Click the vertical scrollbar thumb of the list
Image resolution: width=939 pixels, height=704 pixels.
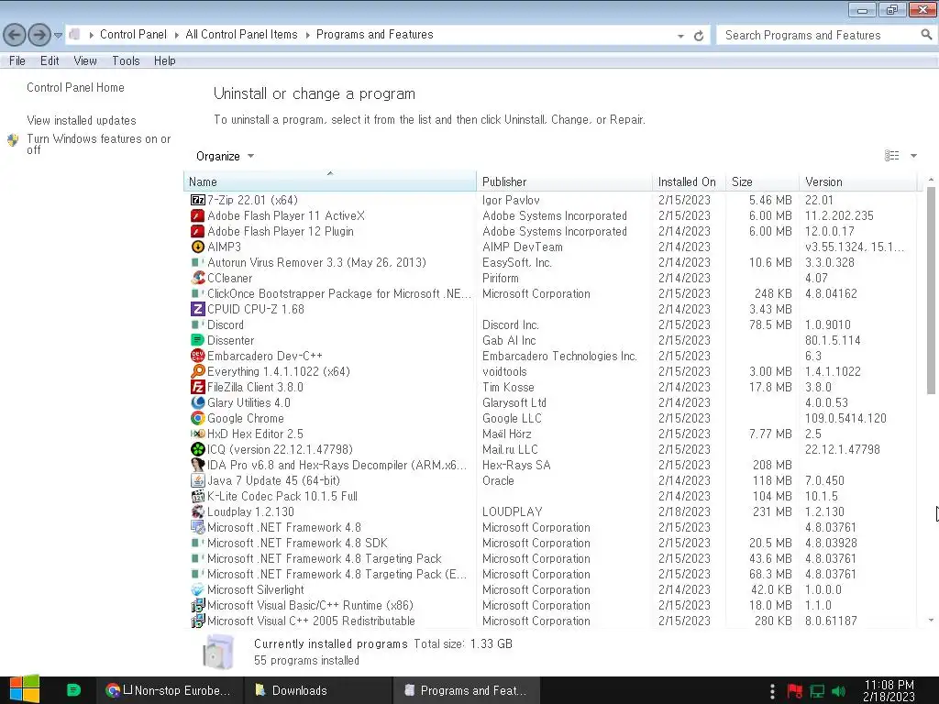931,291
